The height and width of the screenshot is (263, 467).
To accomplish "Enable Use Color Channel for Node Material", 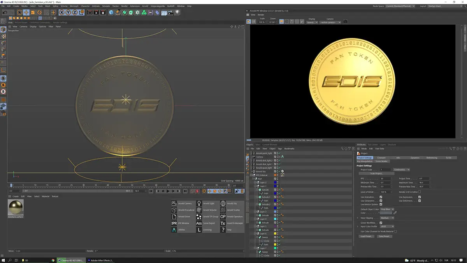I will (x=395, y=231).
